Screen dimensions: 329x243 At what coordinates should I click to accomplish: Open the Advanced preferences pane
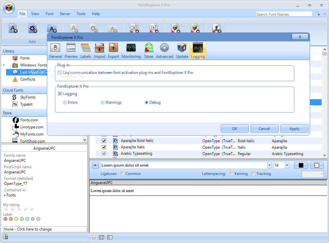pos(164,50)
